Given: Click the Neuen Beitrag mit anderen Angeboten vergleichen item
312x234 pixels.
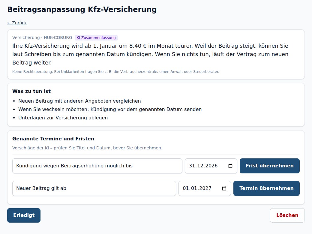Looking at the screenshot, I should [79, 101].
